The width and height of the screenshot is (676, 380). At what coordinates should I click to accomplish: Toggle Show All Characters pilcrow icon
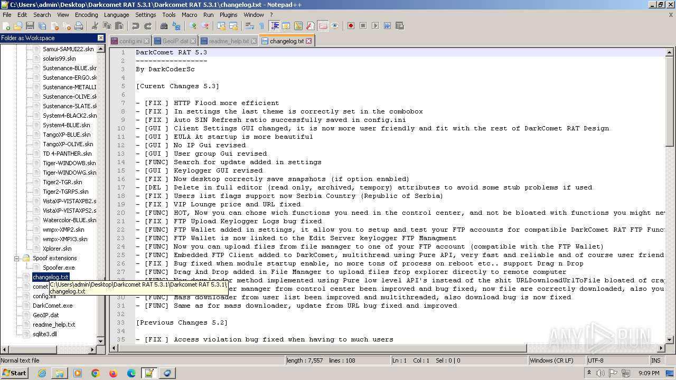click(262, 26)
